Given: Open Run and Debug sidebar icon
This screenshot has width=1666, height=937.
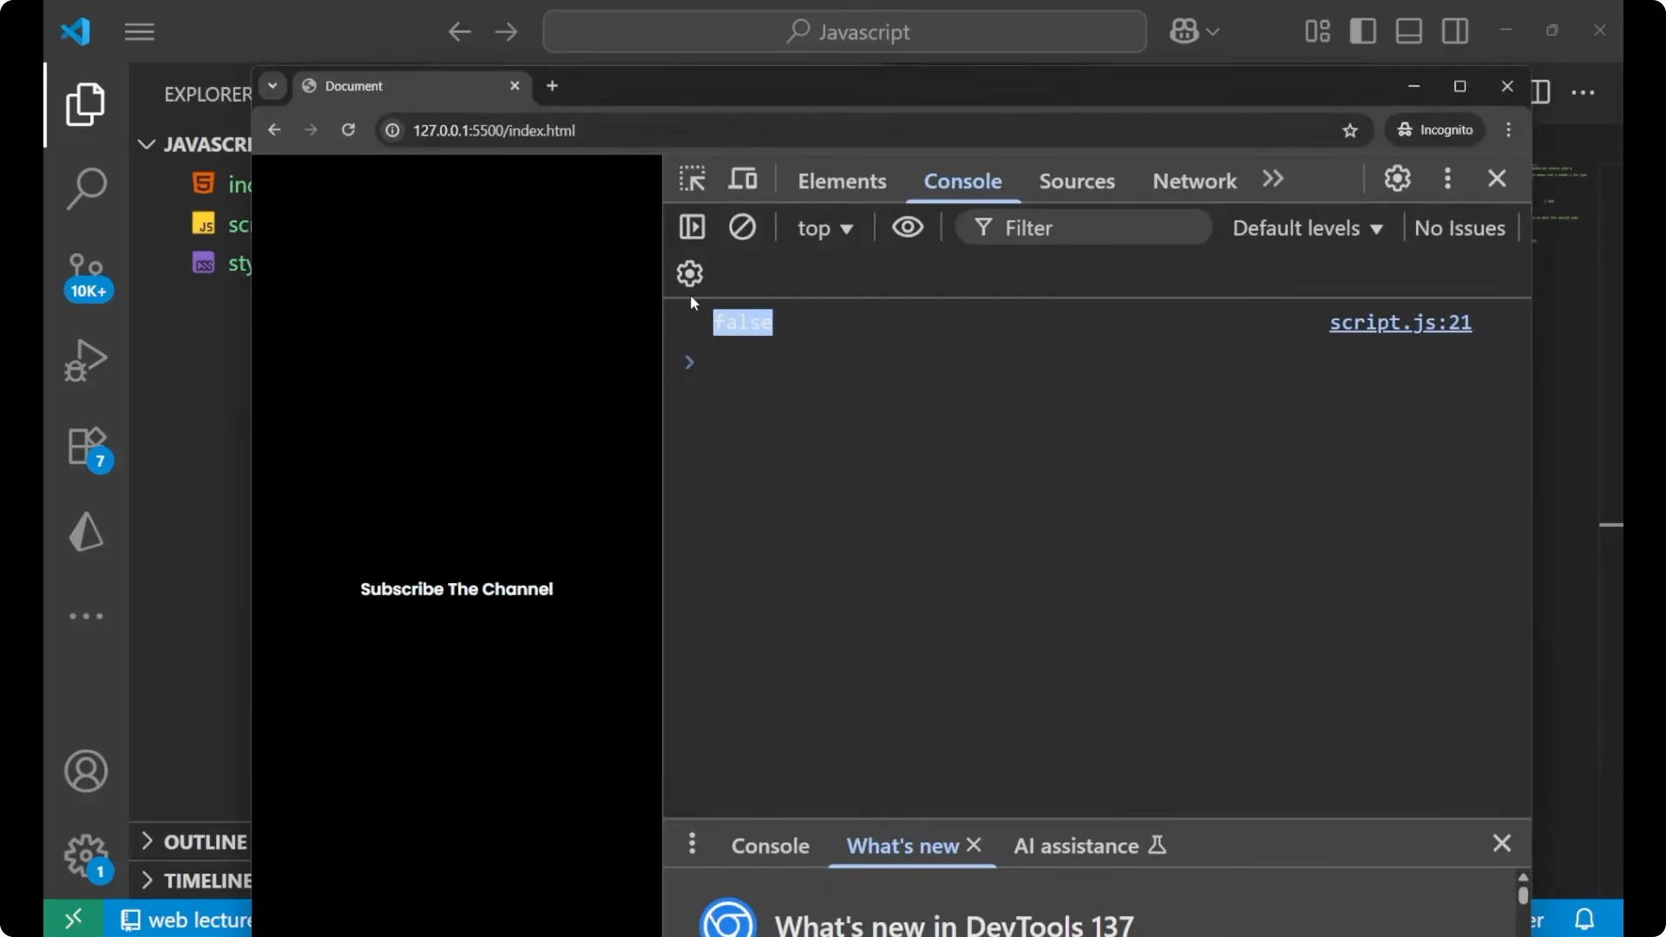Looking at the screenshot, I should click(x=86, y=359).
